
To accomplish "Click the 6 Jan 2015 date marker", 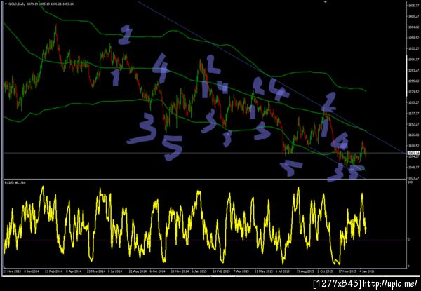I will tap(198, 271).
